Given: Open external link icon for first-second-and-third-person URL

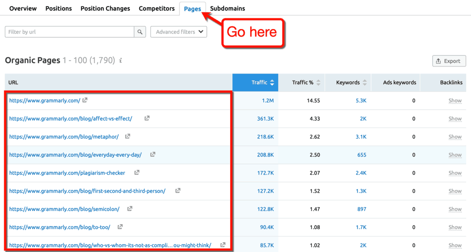Looking at the screenshot, I should click(178, 190).
